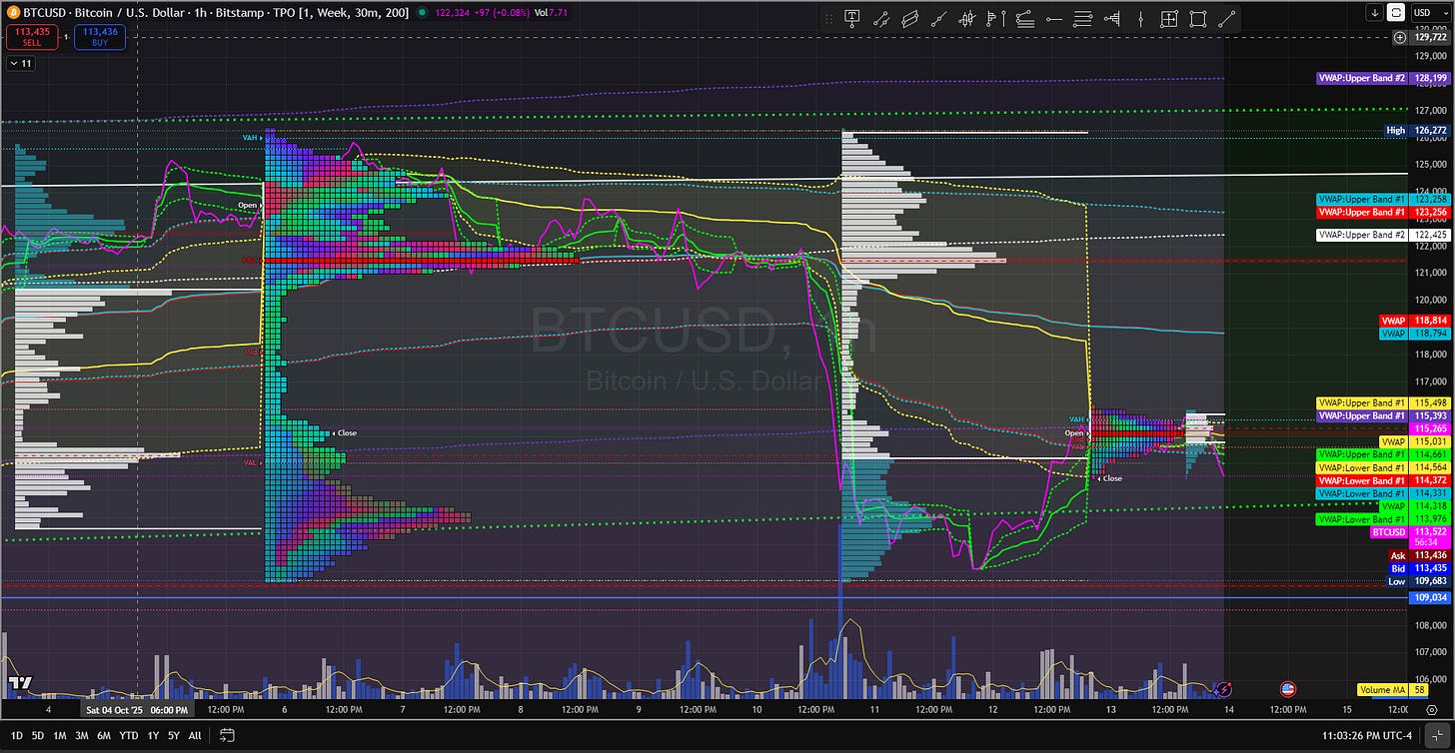Select the Bars Pattern candlestick tool
The image size is (1455, 753).
click(967, 18)
